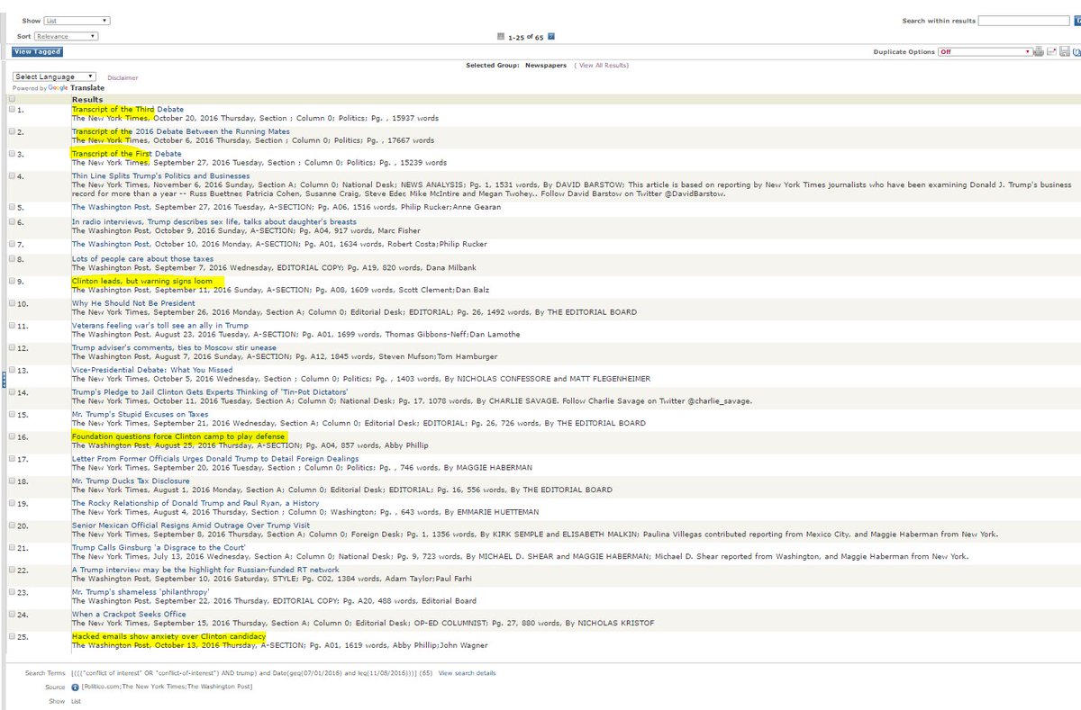Screen dimensions: 1081x710
Task: Tick checkbox for result 9
Action: coord(12,281)
